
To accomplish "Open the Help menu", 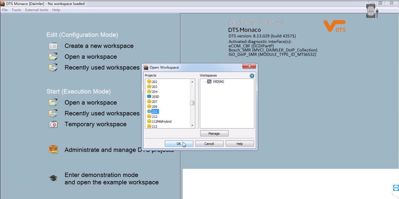I will click(56, 10).
